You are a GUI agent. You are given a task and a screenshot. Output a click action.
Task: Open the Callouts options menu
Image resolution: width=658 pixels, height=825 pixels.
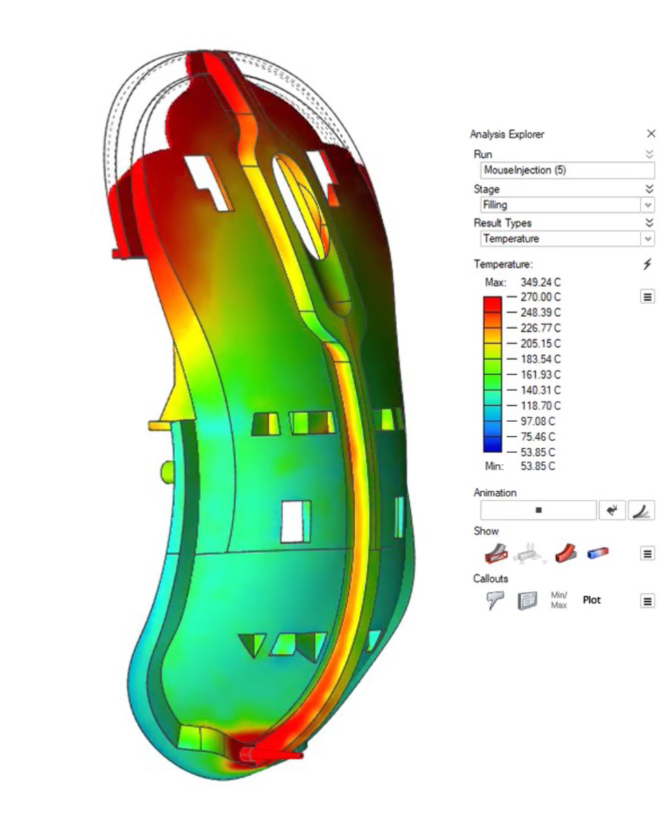(646, 601)
